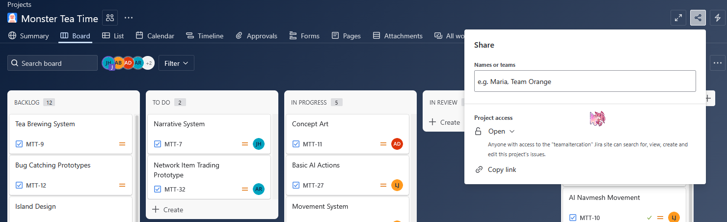Expand the Open project access dropdown
727x222 pixels.
coord(501,131)
